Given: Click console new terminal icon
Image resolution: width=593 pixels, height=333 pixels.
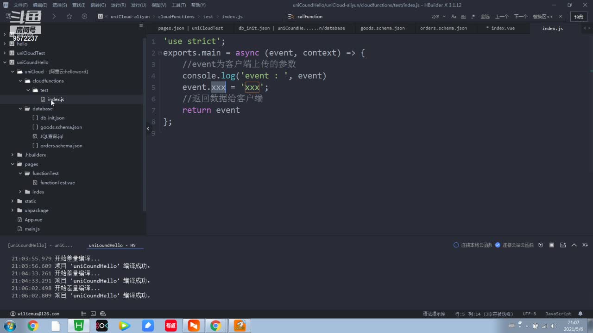Looking at the screenshot, I should (x=563, y=245).
